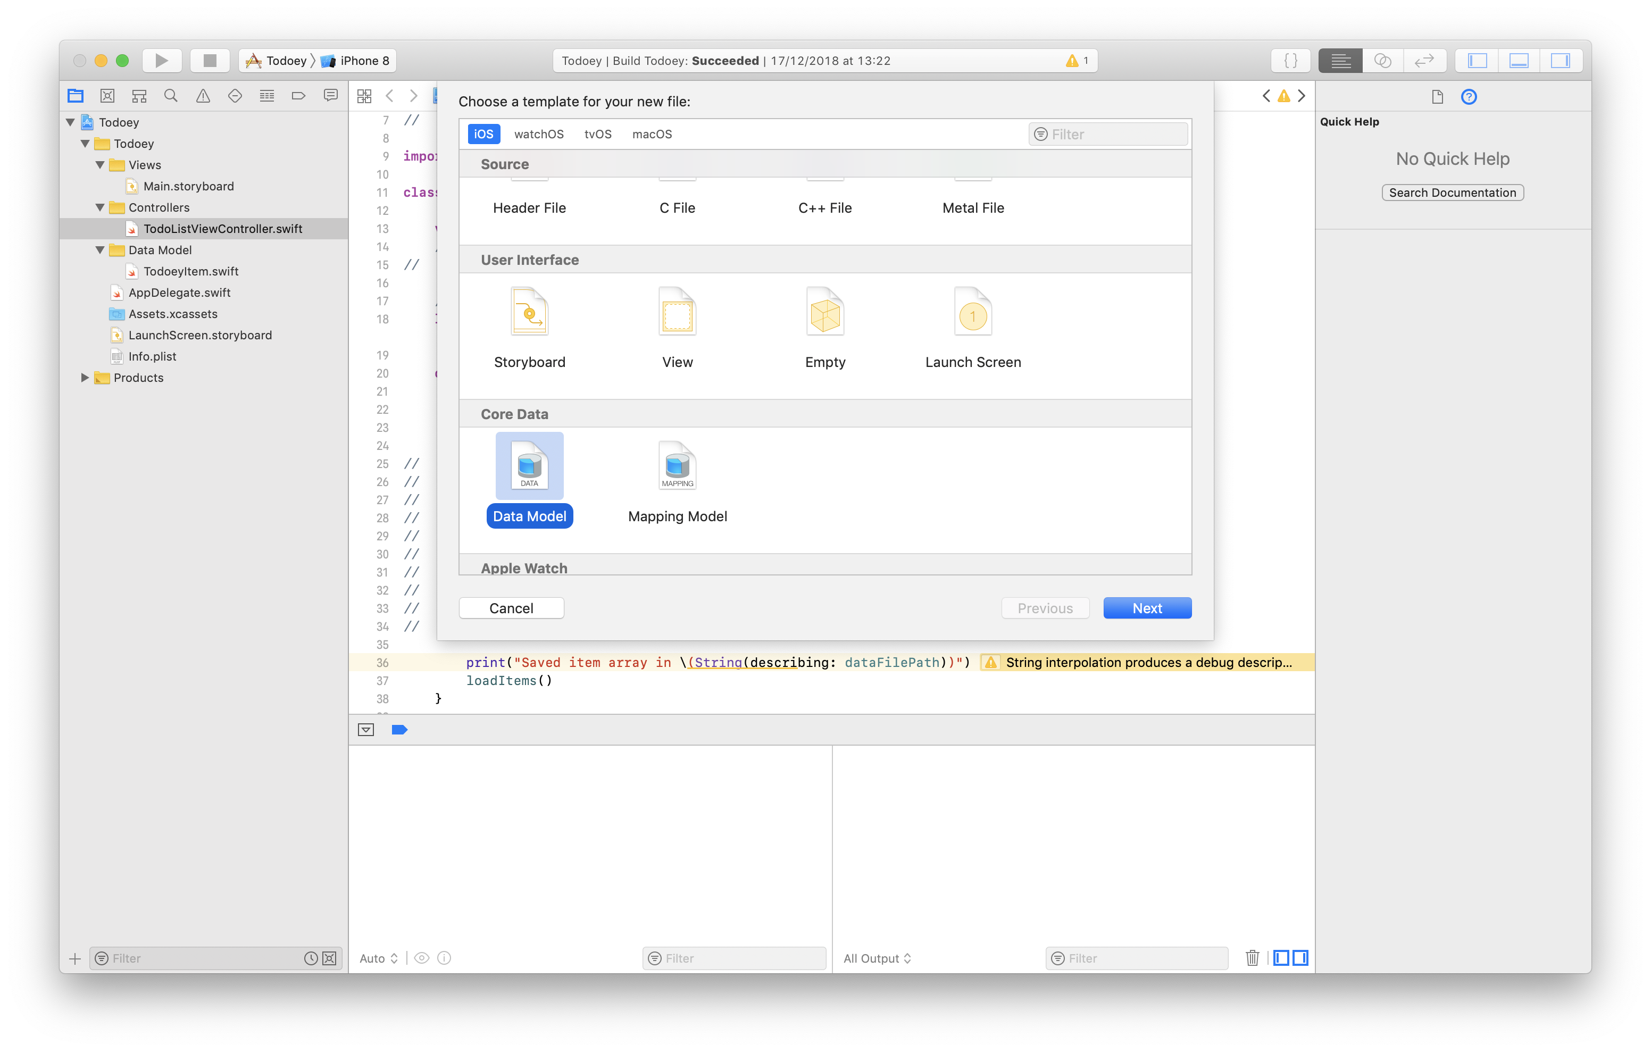The image size is (1651, 1052).
Task: Collapse the Controllers folder
Action: [x=100, y=207]
